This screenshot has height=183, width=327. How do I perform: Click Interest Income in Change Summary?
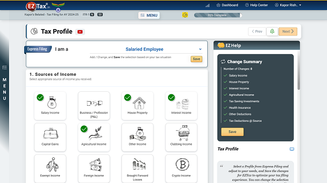pos(239,88)
